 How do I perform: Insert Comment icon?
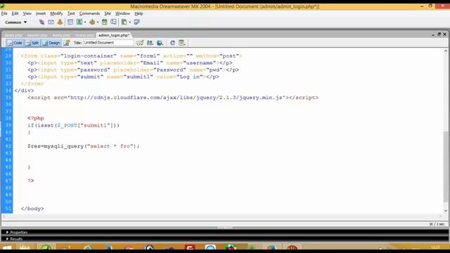click(114, 22)
